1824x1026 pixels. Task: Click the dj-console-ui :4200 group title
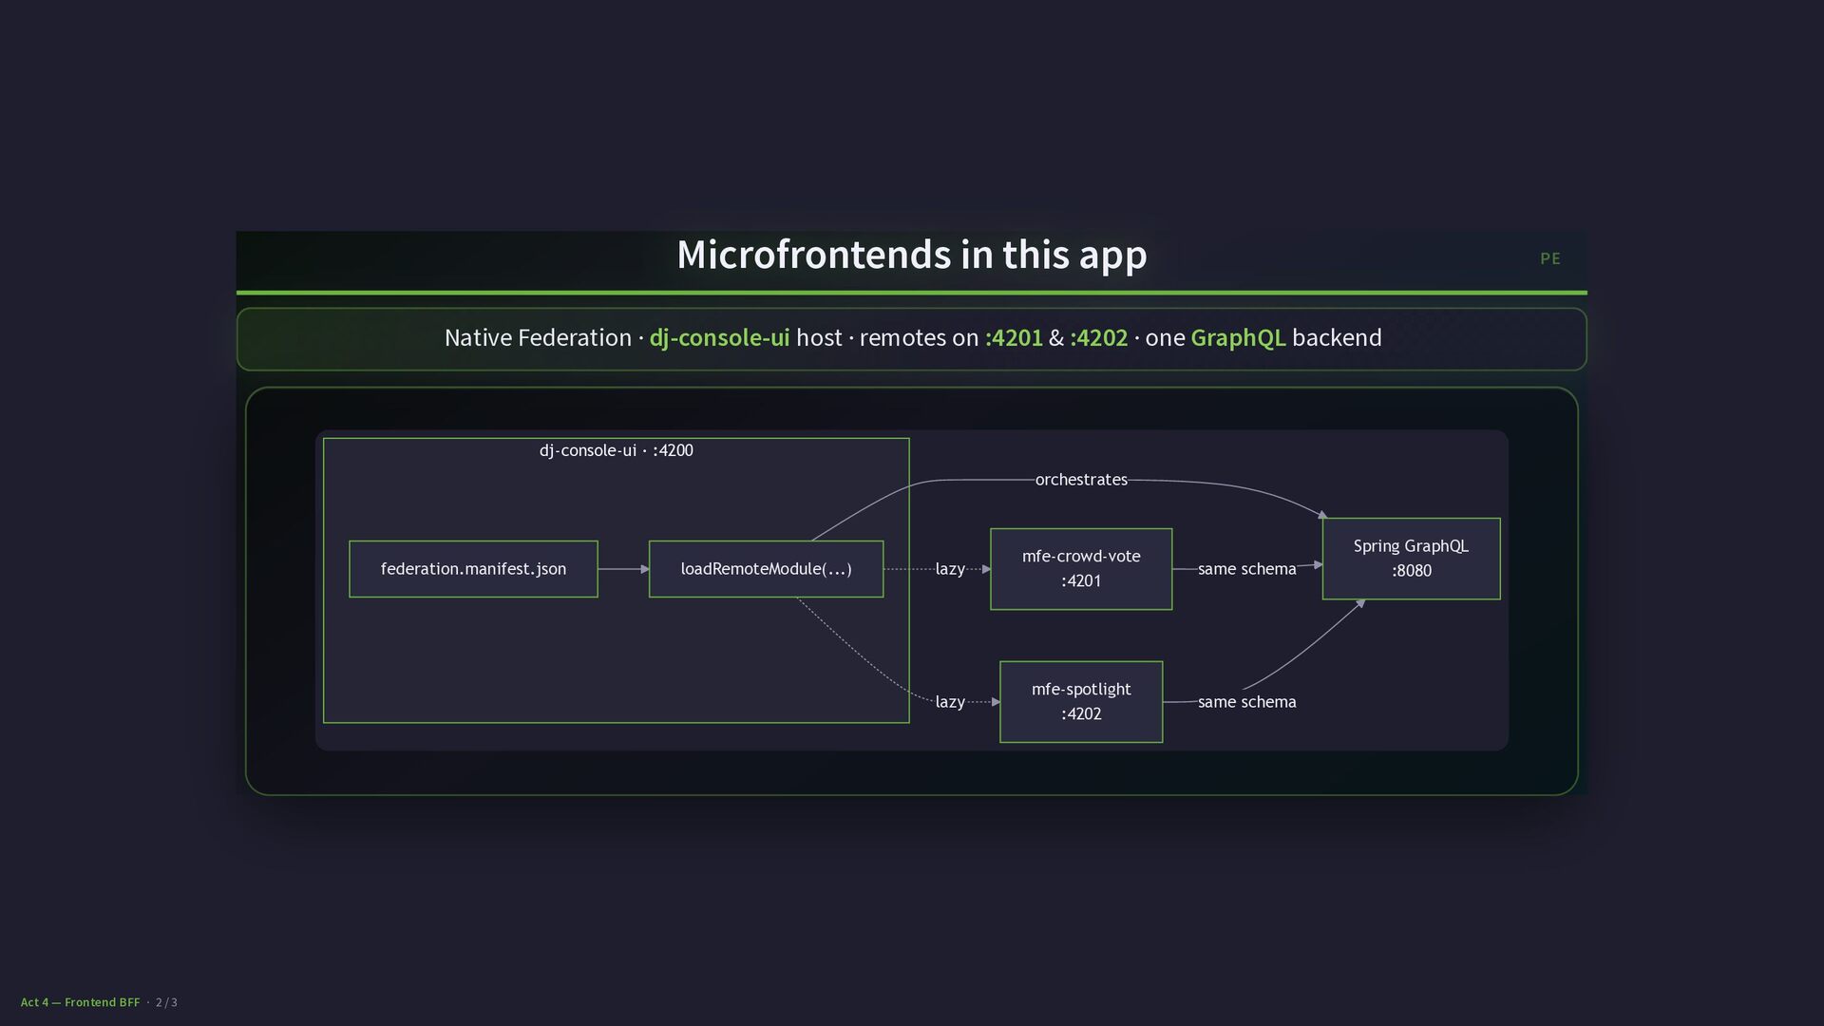coord(616,450)
